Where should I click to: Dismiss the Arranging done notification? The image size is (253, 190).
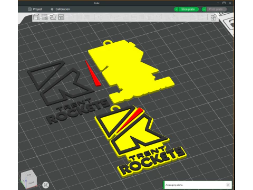(x=228, y=185)
